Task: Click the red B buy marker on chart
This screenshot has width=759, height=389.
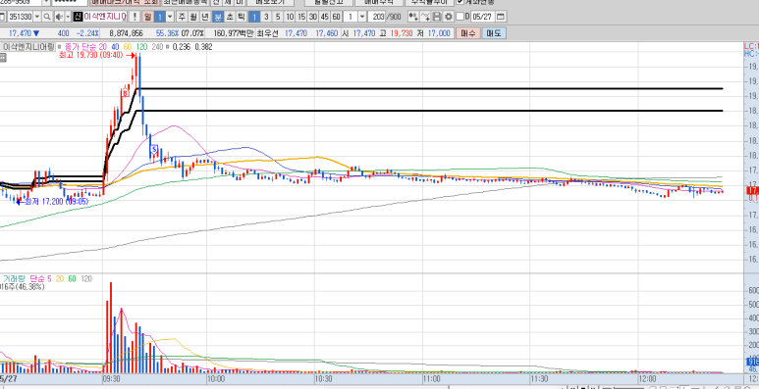Action: pyautogui.click(x=125, y=93)
